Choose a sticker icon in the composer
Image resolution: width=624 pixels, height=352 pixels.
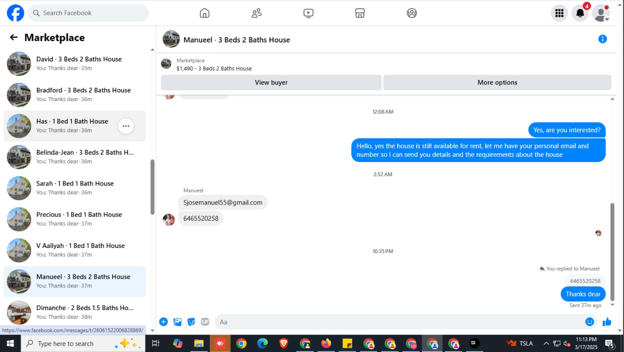tap(191, 322)
